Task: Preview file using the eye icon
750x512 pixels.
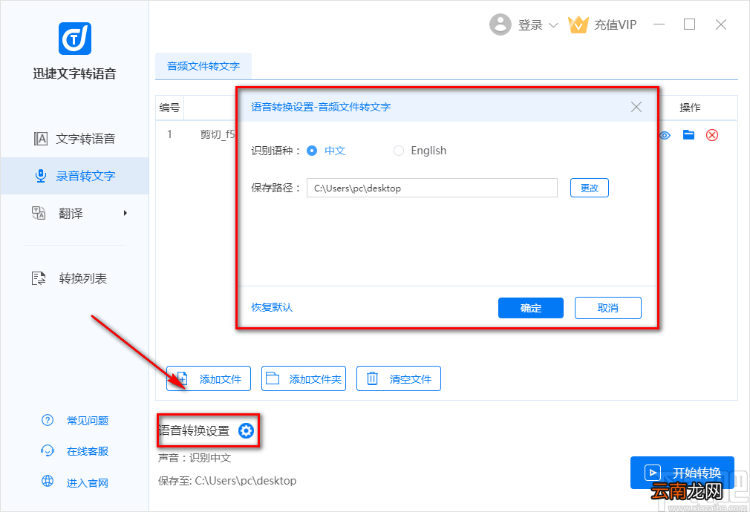Action: click(665, 135)
